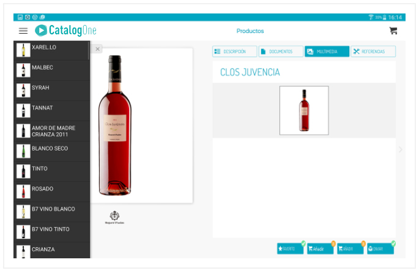Click the orange badge on lowercase Añadir
This screenshot has width=419, height=273.
pyautogui.click(x=333, y=244)
